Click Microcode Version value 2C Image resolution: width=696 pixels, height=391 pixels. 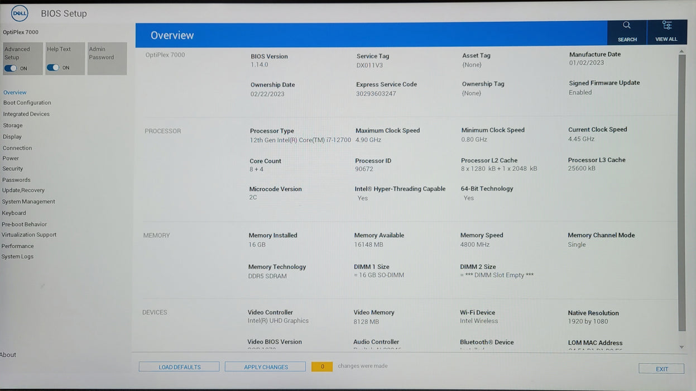pyautogui.click(x=253, y=197)
